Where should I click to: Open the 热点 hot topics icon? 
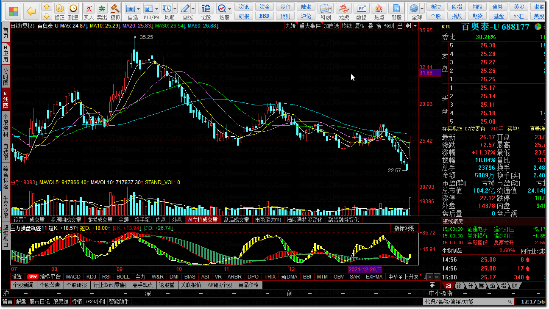[x=379, y=11]
